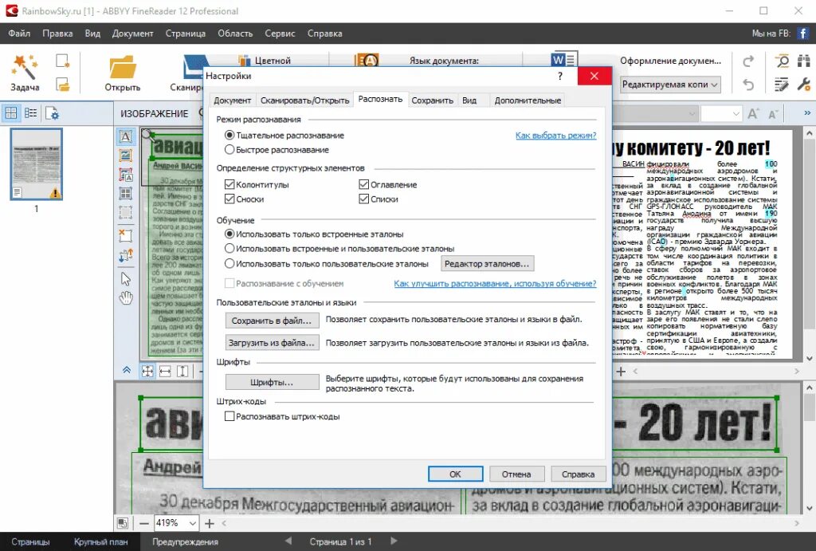Select the text area tool
The height and width of the screenshot is (551, 816).
(125, 136)
